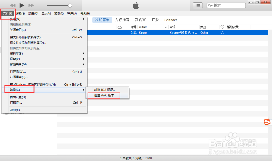Open the 帐户(A) menu
The height and width of the screenshot is (161, 272).
72,14
